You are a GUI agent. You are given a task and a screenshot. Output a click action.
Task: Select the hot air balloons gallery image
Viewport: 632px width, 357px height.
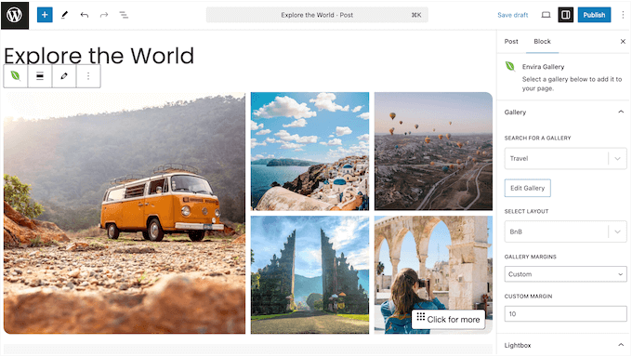(x=433, y=152)
